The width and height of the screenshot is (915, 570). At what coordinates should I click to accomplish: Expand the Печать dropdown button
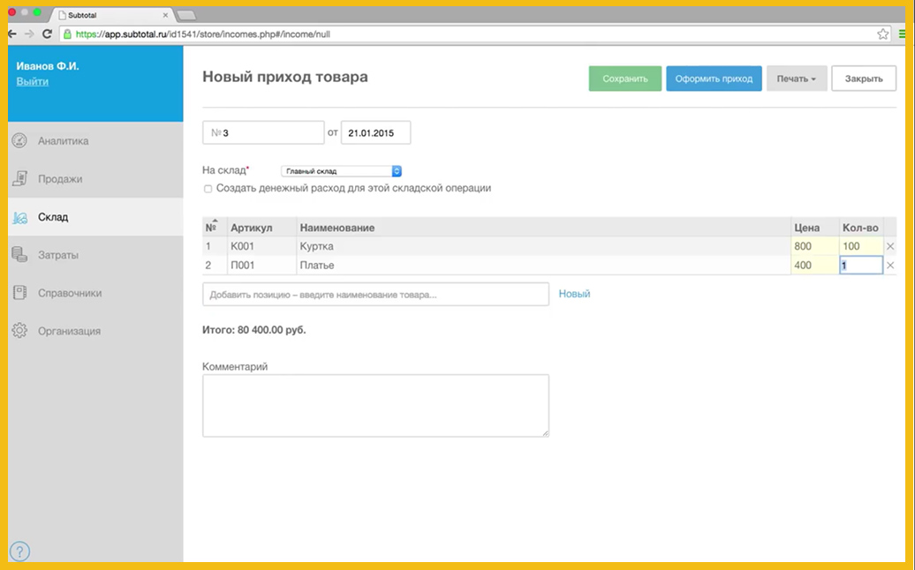(x=796, y=79)
